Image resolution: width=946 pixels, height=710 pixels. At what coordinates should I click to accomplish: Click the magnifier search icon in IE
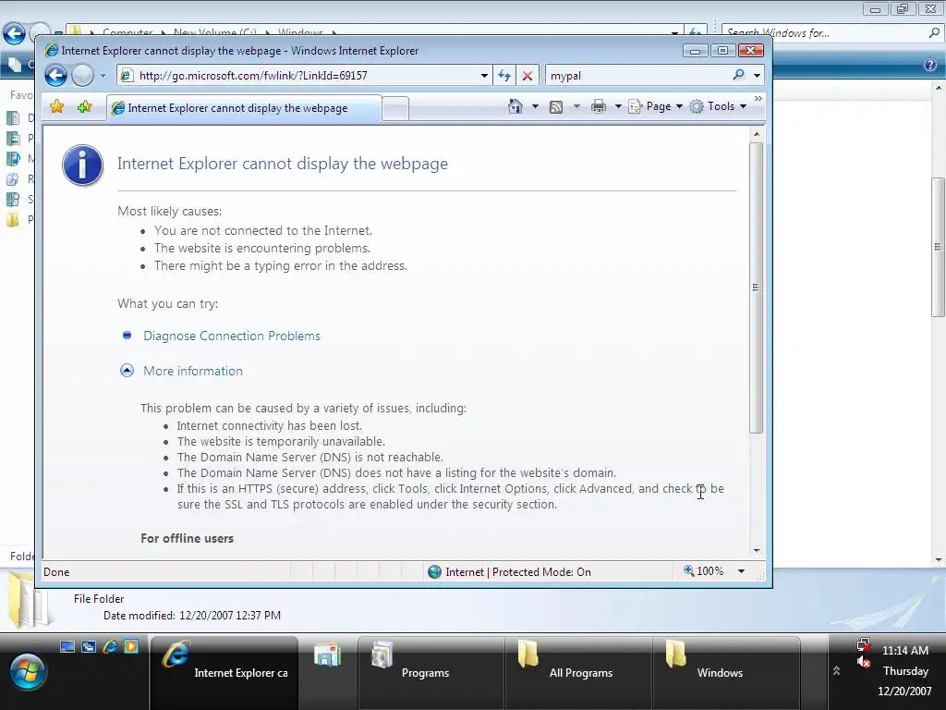738,75
